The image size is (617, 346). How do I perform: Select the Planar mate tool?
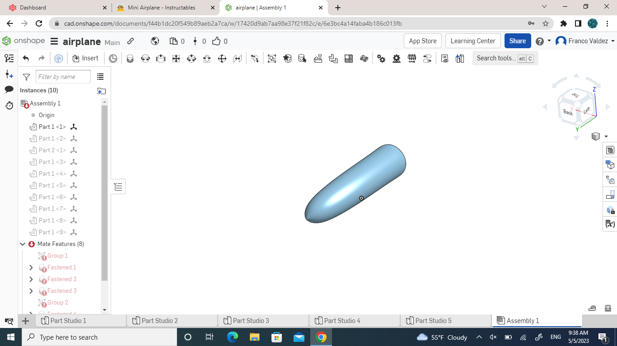pyautogui.click(x=176, y=58)
